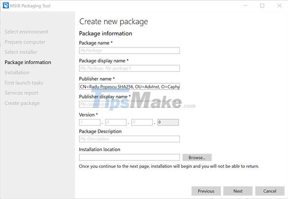Click the third version number box
288x199 pixels.
coord(142,122)
